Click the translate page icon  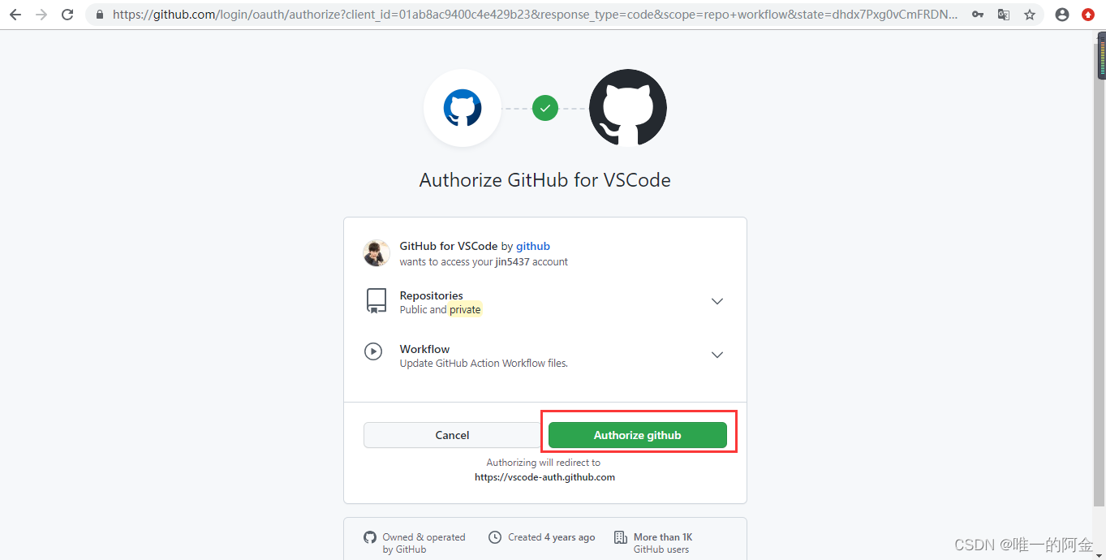pos(1004,15)
